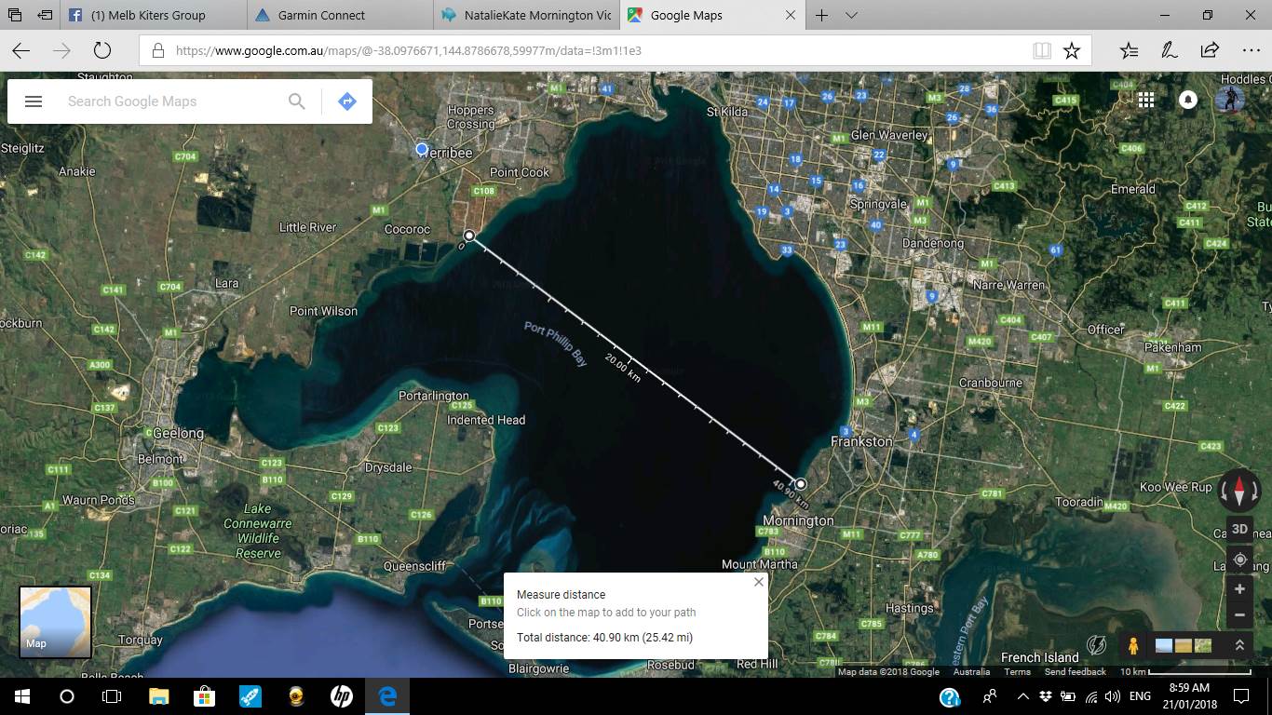Toggle the 3D tilt view
The width and height of the screenshot is (1272, 715).
coord(1239,529)
